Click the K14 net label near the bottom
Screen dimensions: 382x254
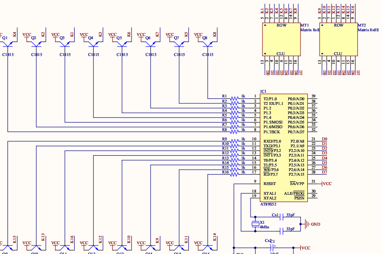coord(215,237)
